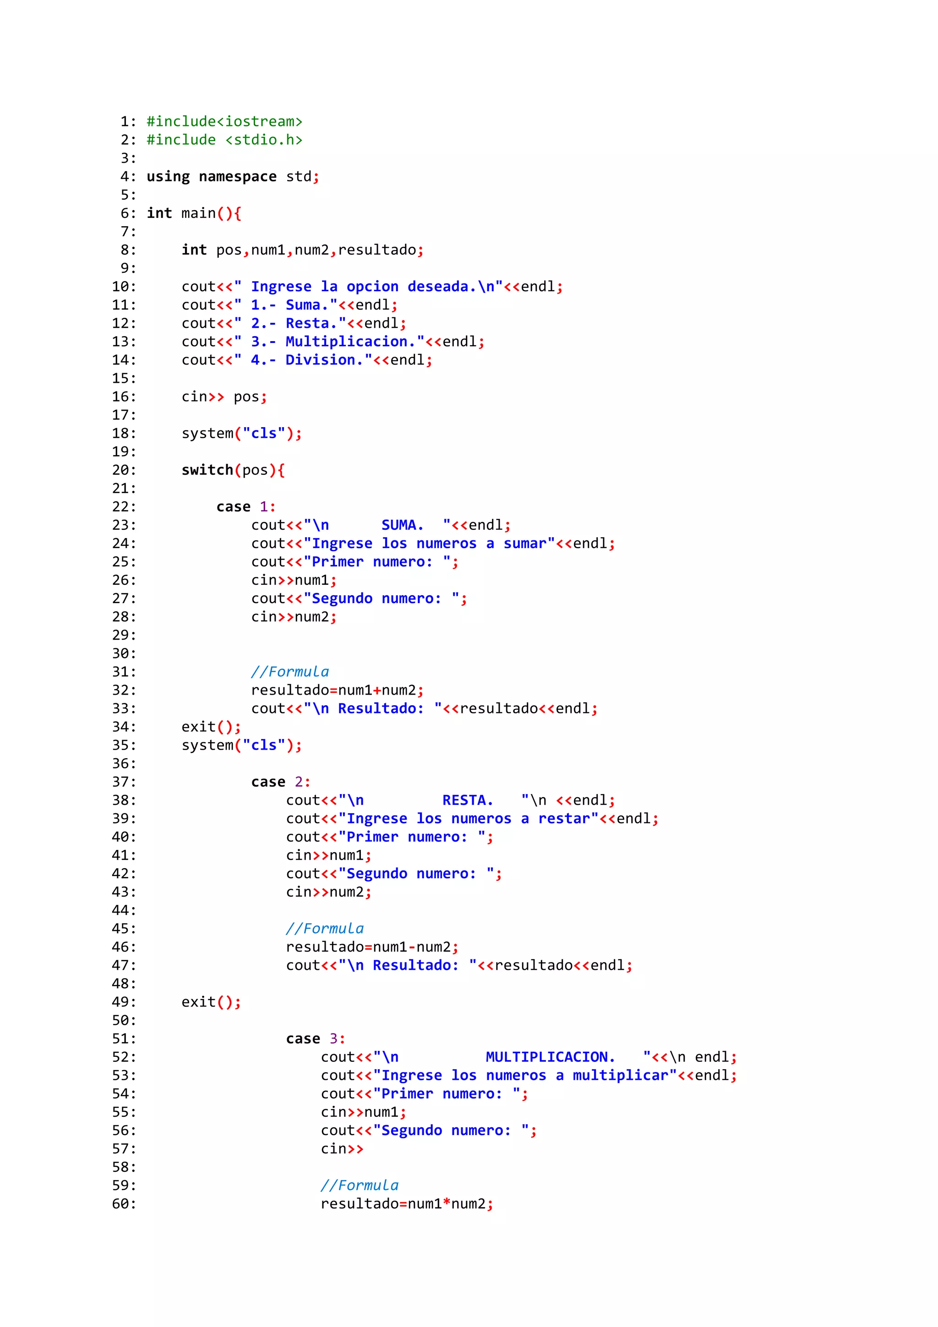Click 'Segundo numero:' cout on line 27
The width and height of the screenshot is (938, 1327).
click(359, 599)
